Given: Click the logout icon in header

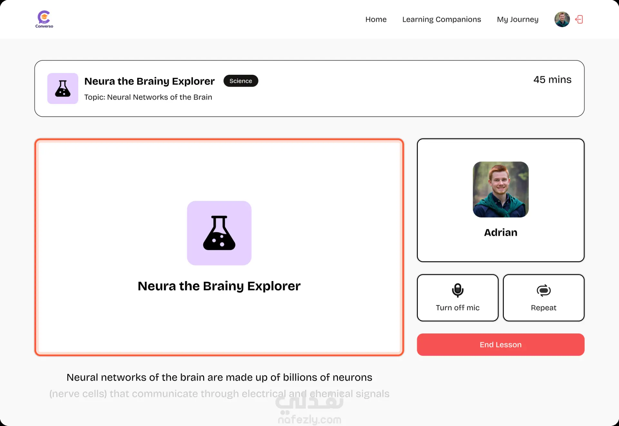Looking at the screenshot, I should pos(579,19).
